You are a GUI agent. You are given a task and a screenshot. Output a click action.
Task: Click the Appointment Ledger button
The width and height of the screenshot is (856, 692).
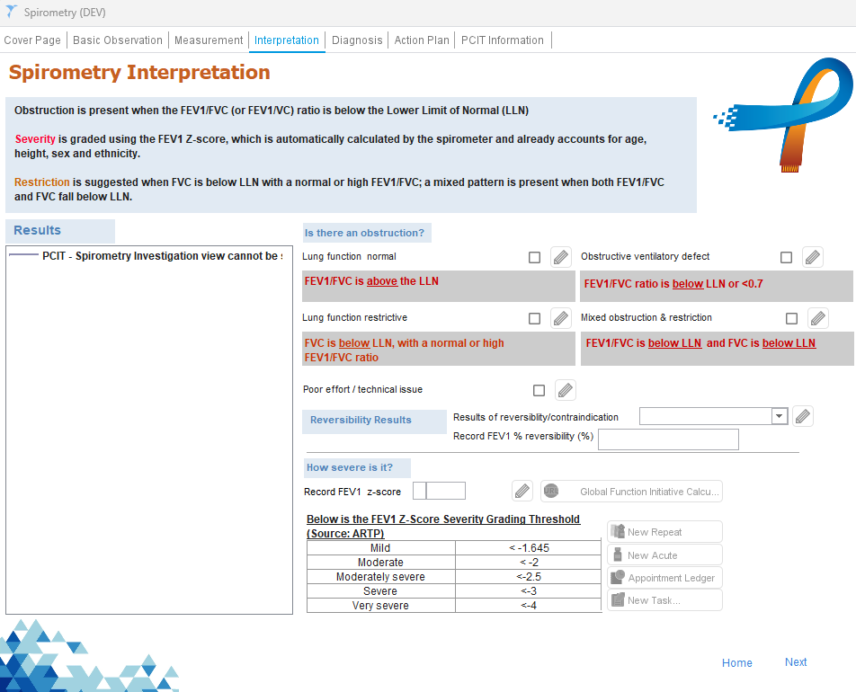(x=664, y=578)
